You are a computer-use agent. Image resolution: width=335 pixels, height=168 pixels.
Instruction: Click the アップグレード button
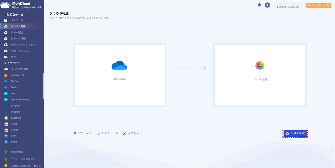pyautogui.click(x=319, y=5)
